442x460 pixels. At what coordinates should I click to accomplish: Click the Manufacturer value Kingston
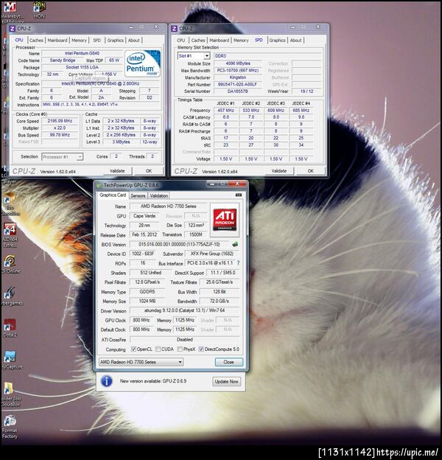pos(237,77)
